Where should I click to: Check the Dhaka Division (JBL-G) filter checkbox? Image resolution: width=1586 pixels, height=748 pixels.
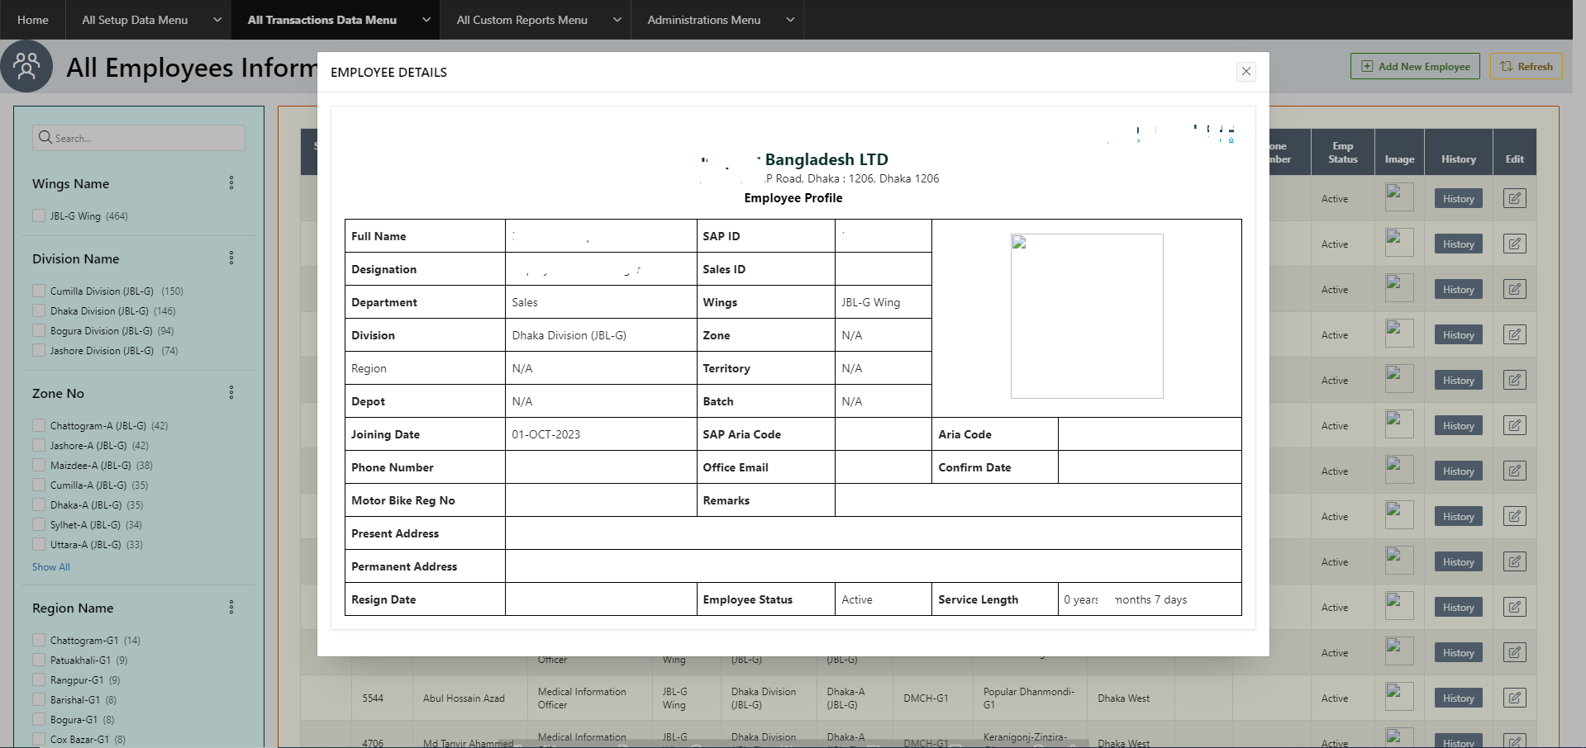39,310
